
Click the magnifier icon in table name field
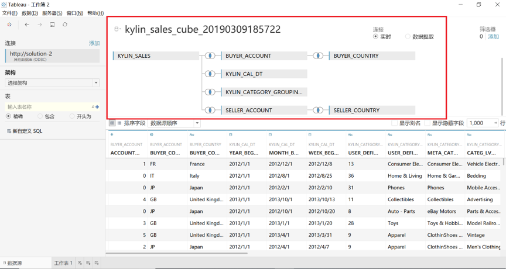click(93, 107)
